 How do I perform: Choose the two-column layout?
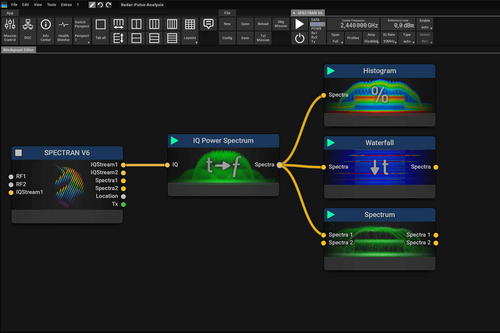[136, 24]
